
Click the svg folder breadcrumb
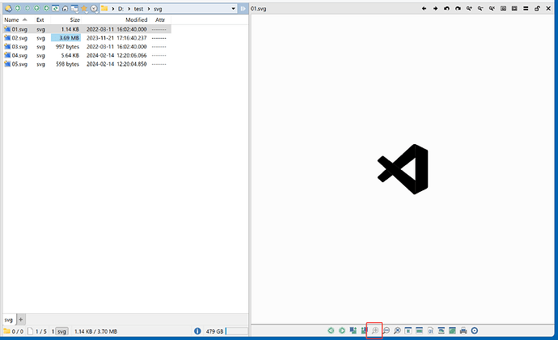pyautogui.click(x=158, y=9)
